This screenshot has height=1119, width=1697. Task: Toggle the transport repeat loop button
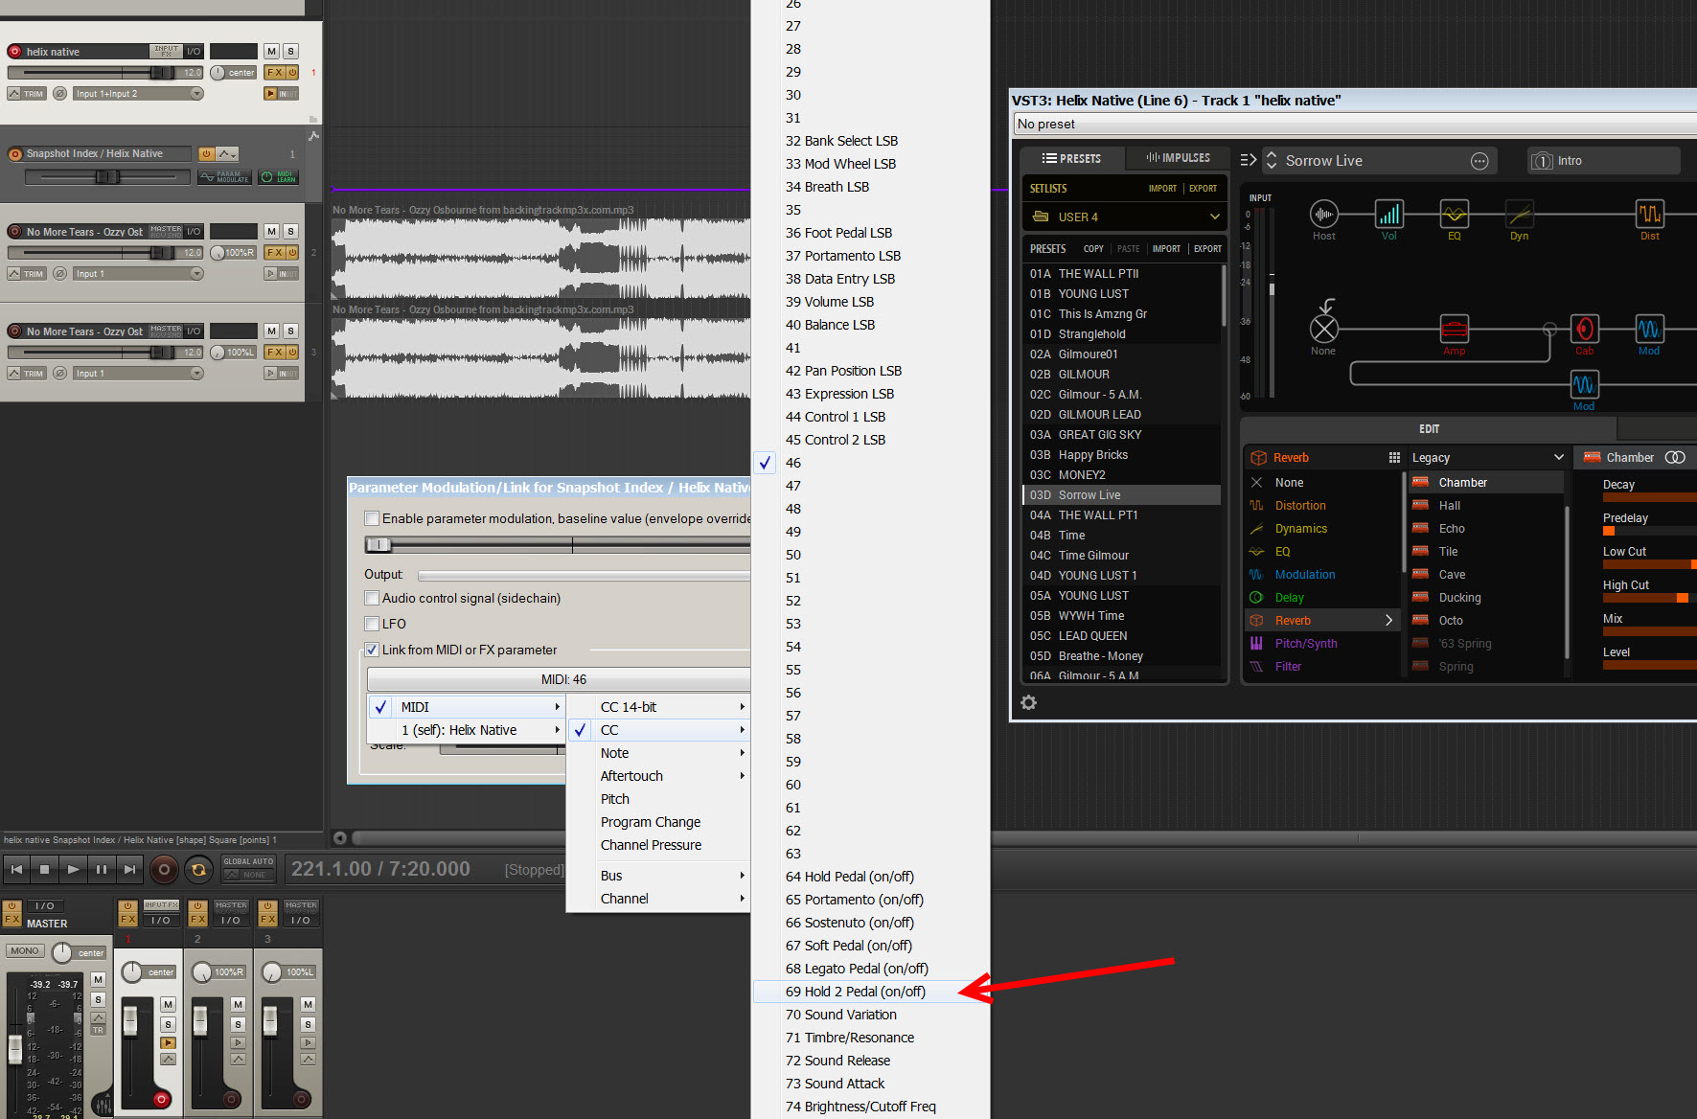pos(198,870)
